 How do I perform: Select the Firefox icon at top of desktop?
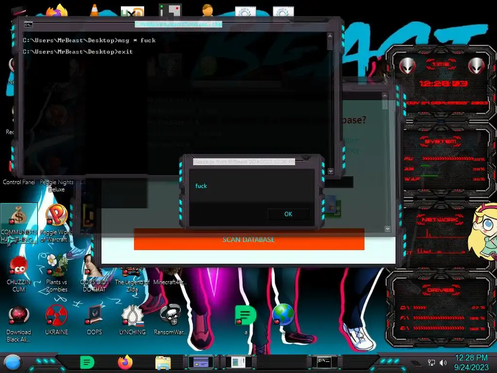point(57,11)
